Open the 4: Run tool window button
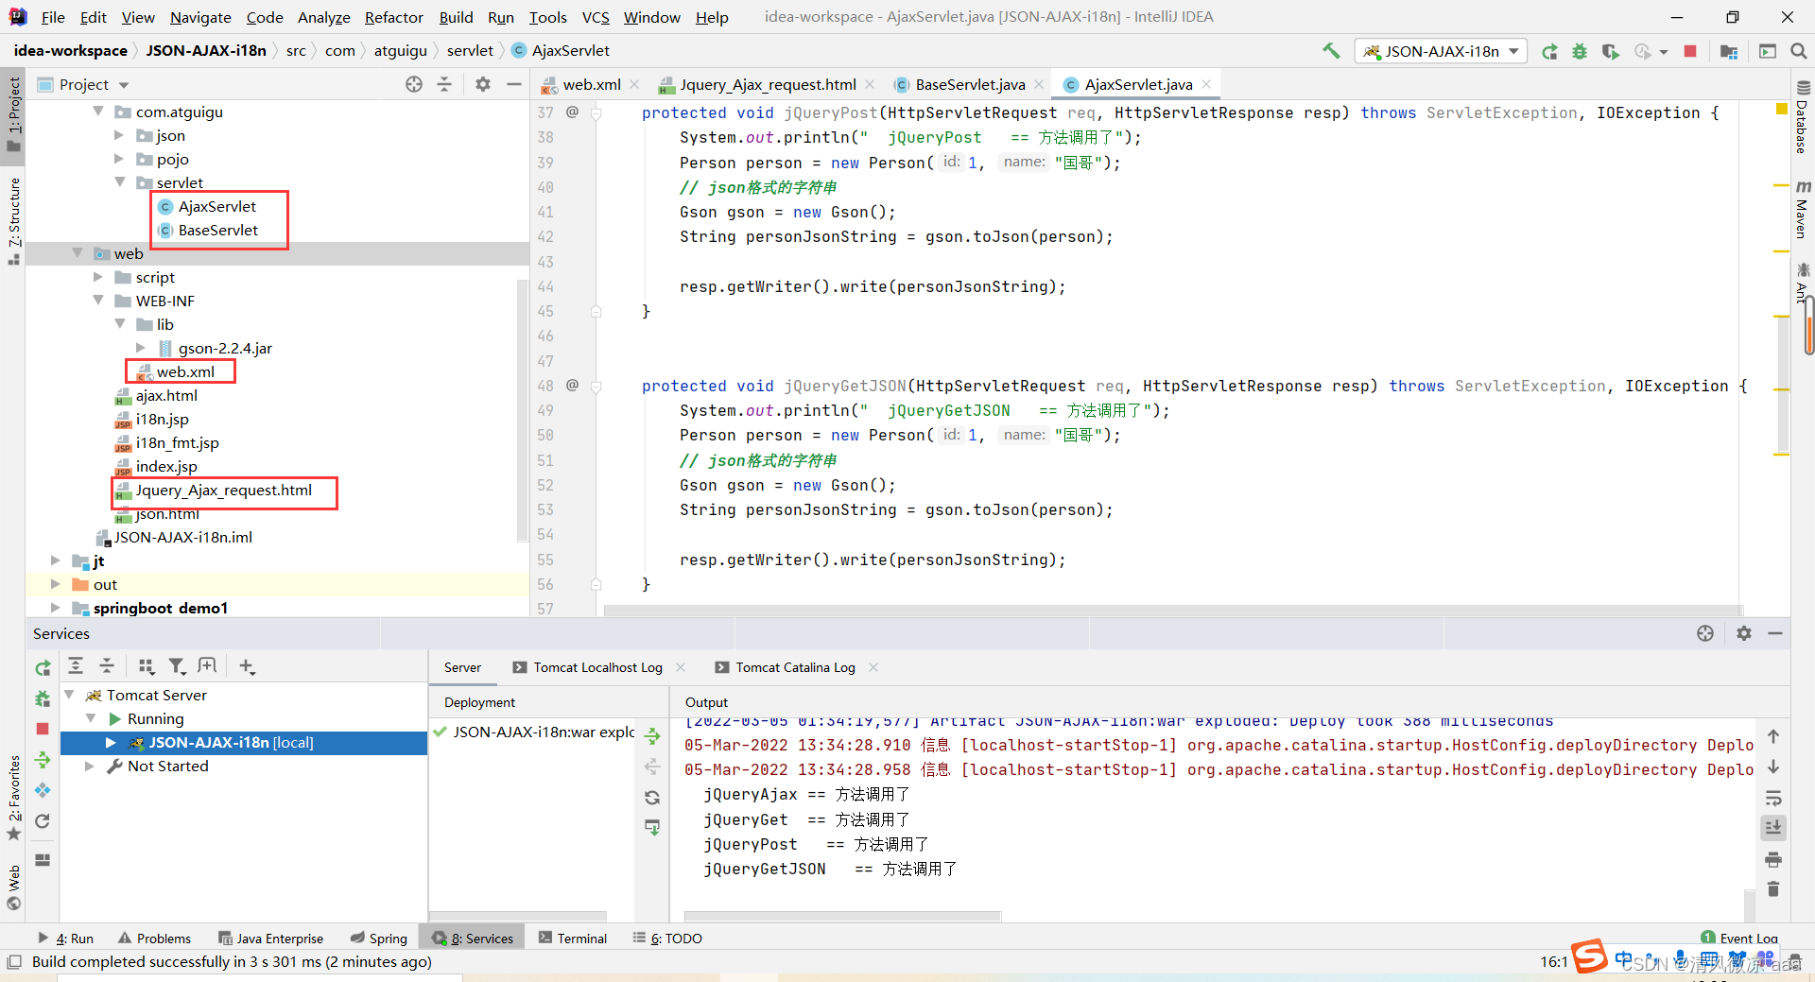Image resolution: width=1815 pixels, height=982 pixels. pos(65,938)
